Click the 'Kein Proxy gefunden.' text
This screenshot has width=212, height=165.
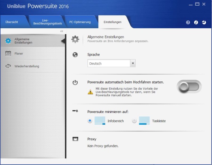(103, 146)
